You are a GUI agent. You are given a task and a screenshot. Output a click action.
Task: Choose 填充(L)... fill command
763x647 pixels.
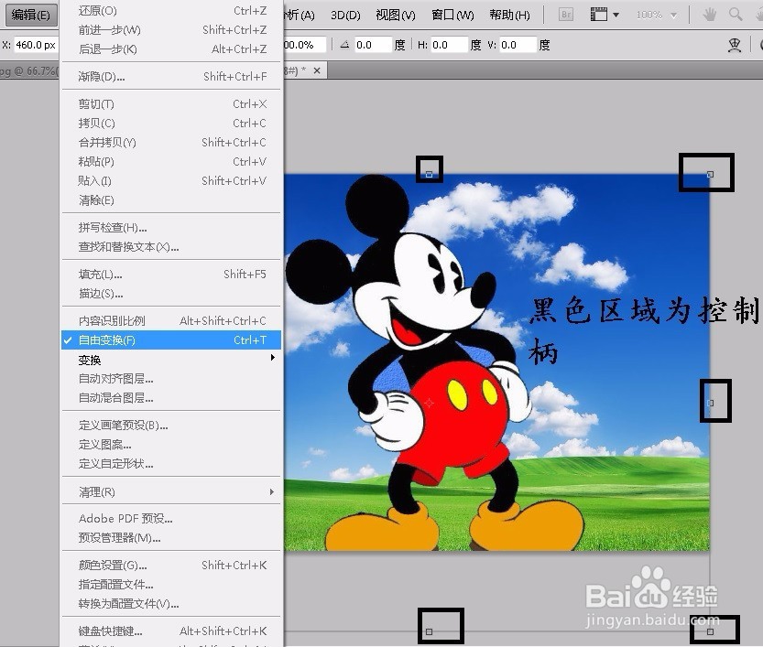point(171,275)
